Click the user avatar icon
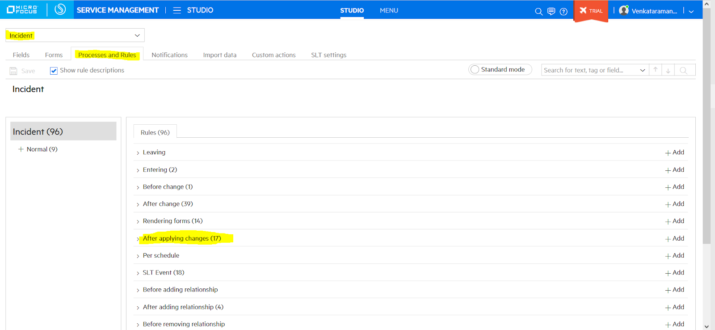Viewport: 715px width, 330px height. coord(624,10)
